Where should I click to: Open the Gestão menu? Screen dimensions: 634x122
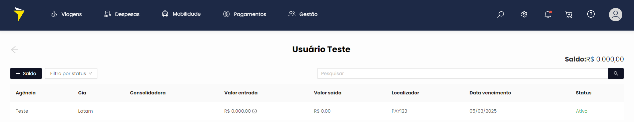click(303, 14)
